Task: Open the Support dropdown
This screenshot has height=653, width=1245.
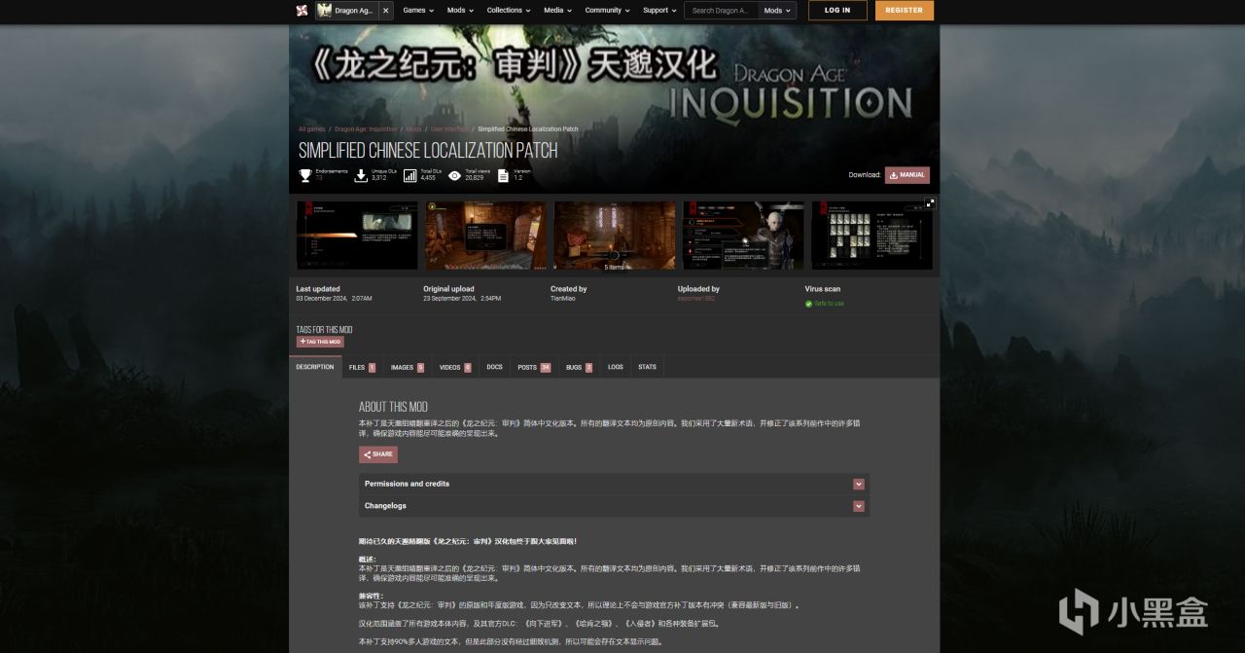Action: pyautogui.click(x=659, y=11)
